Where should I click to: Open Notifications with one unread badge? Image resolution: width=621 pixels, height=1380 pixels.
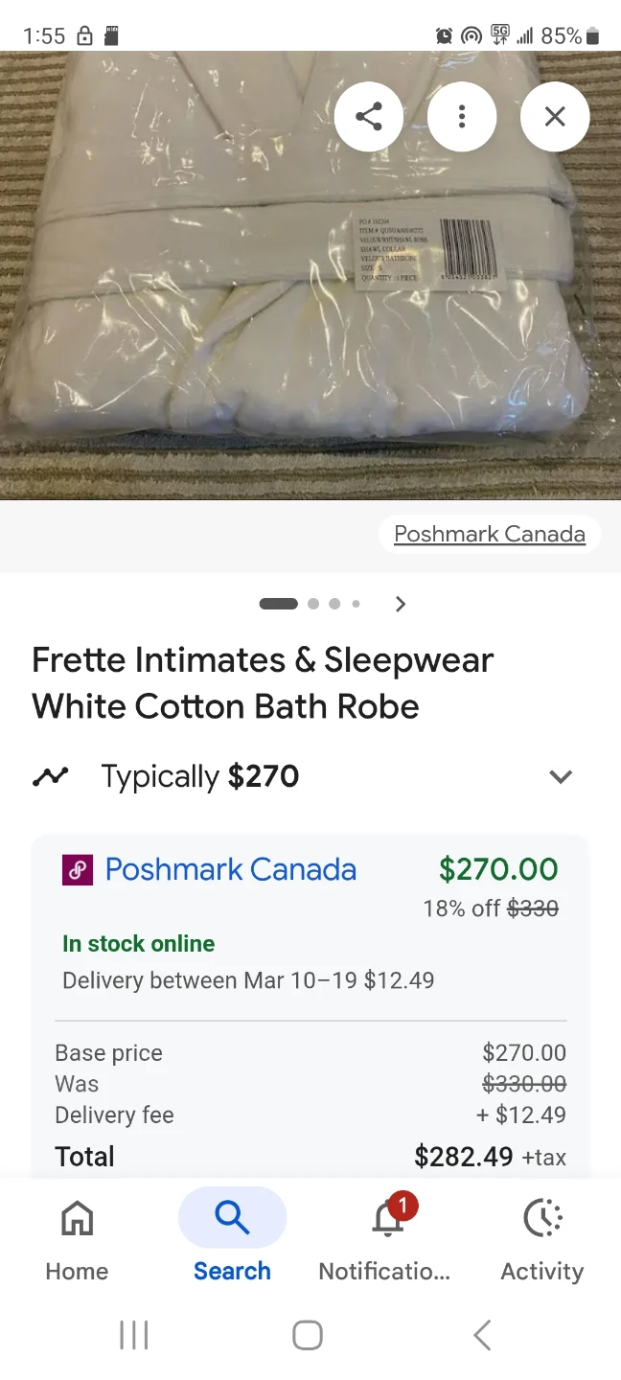[x=387, y=1236]
